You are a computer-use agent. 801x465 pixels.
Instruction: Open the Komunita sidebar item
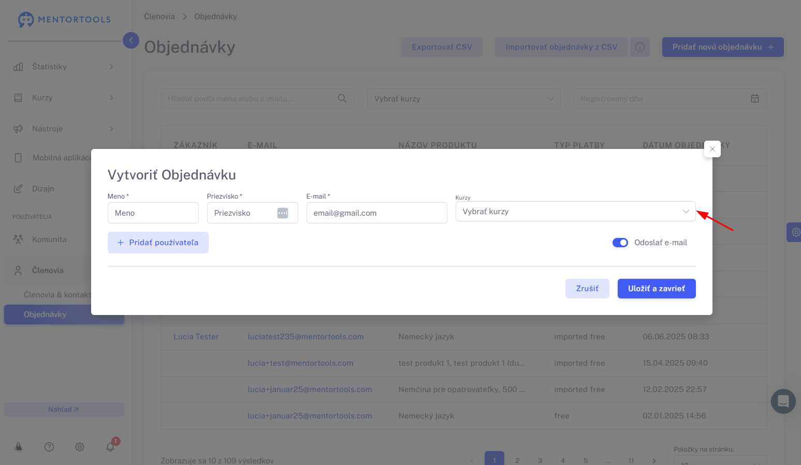pyautogui.click(x=49, y=239)
